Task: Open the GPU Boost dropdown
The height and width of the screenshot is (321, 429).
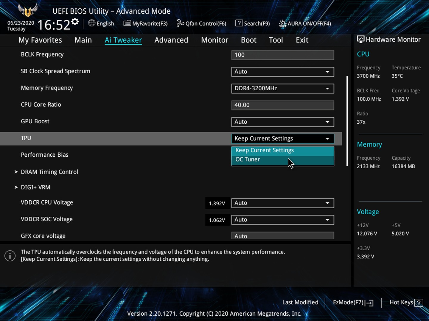Action: (283, 122)
